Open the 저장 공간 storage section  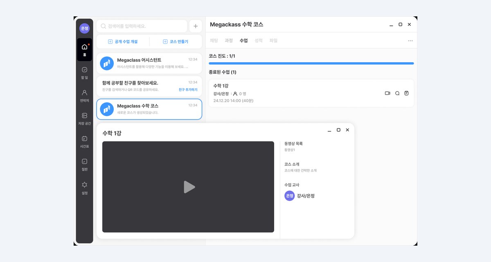(84, 118)
